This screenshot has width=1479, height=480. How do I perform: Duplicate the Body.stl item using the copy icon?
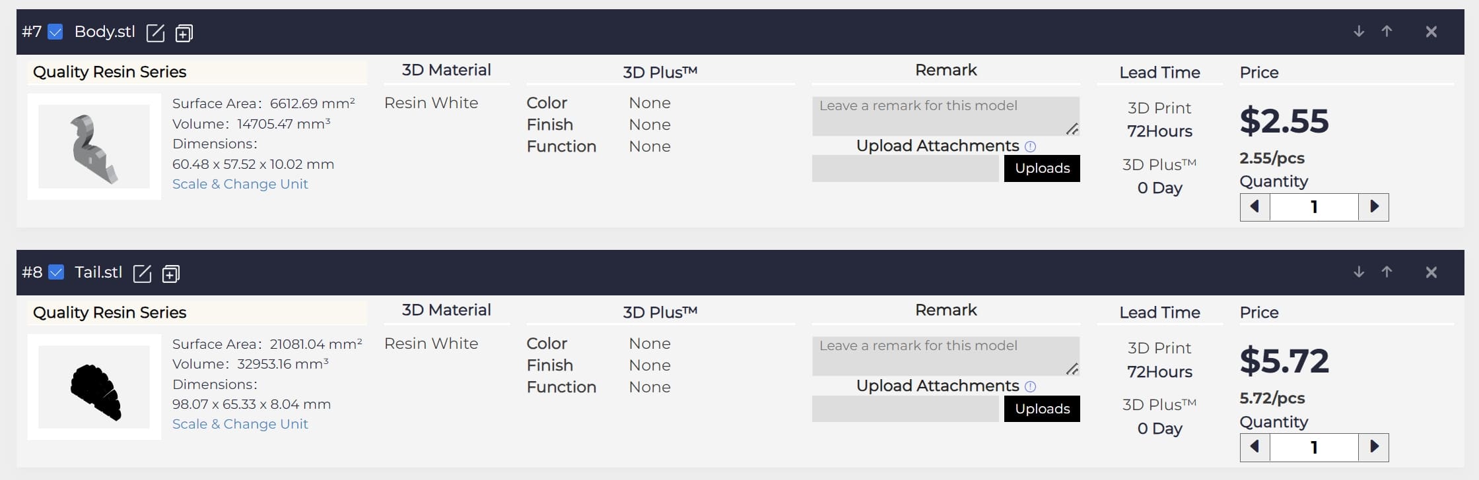click(x=184, y=32)
